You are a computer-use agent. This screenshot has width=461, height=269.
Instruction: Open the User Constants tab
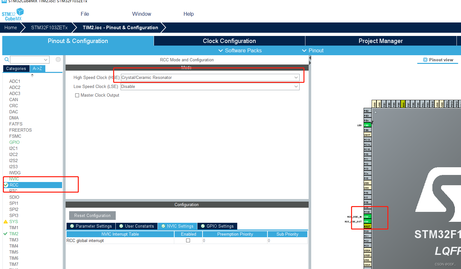coord(137,226)
